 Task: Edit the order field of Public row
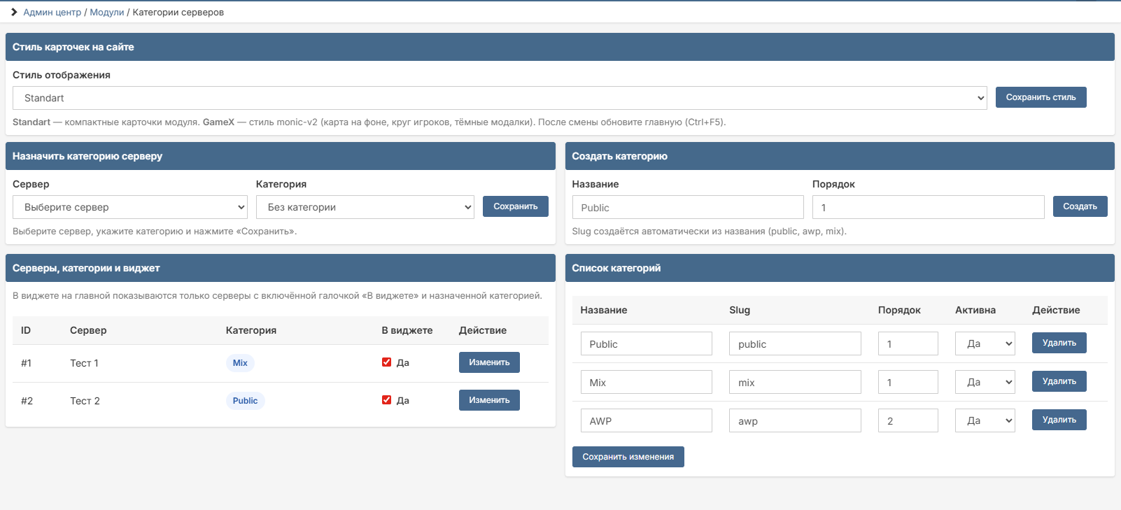[908, 343]
